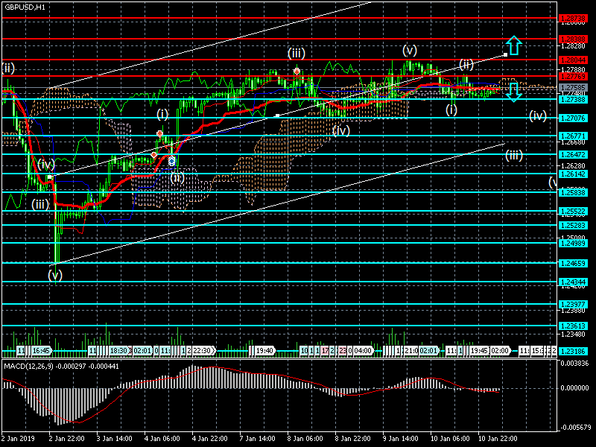Screen dimensions: 596x447
Task: Select the (iv) wave label under the orange cloud
Action: (x=341, y=131)
